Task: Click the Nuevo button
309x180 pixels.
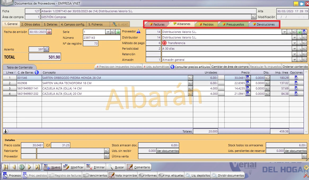Action: click(x=52, y=167)
